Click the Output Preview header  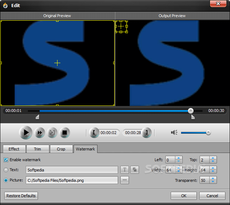point(172,16)
